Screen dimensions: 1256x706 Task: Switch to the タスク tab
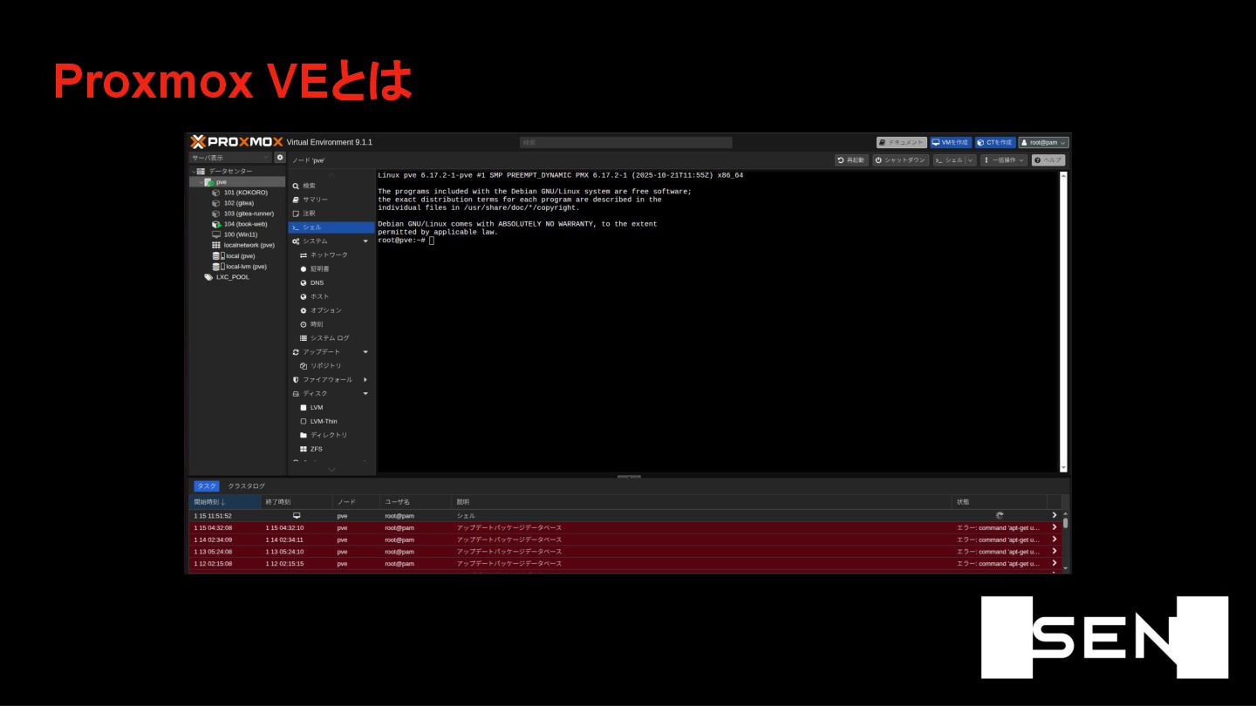[207, 486]
